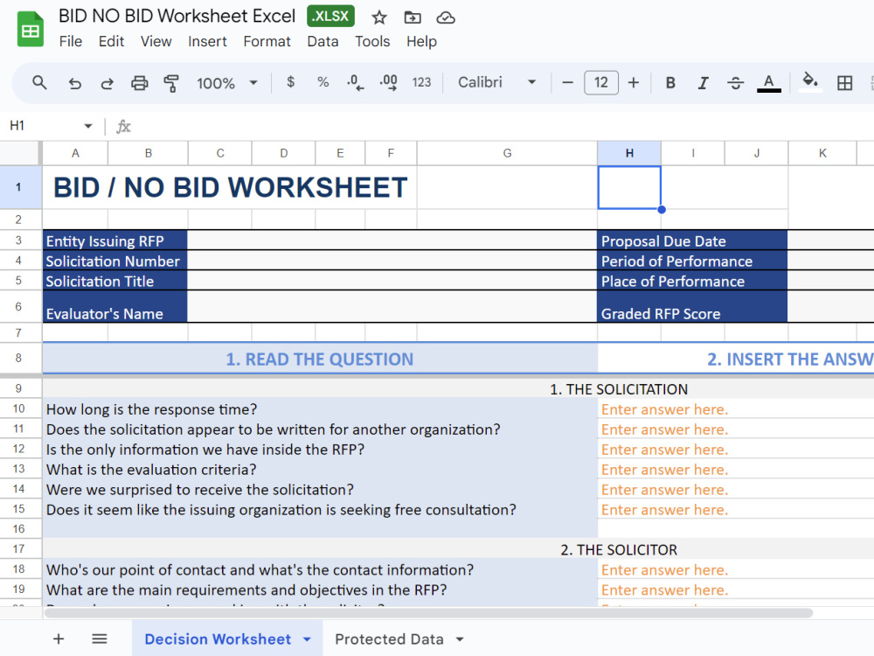Increase decimal places
The width and height of the screenshot is (874, 656).
point(389,82)
